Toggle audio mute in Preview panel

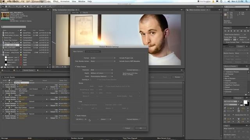(x=241, y=31)
